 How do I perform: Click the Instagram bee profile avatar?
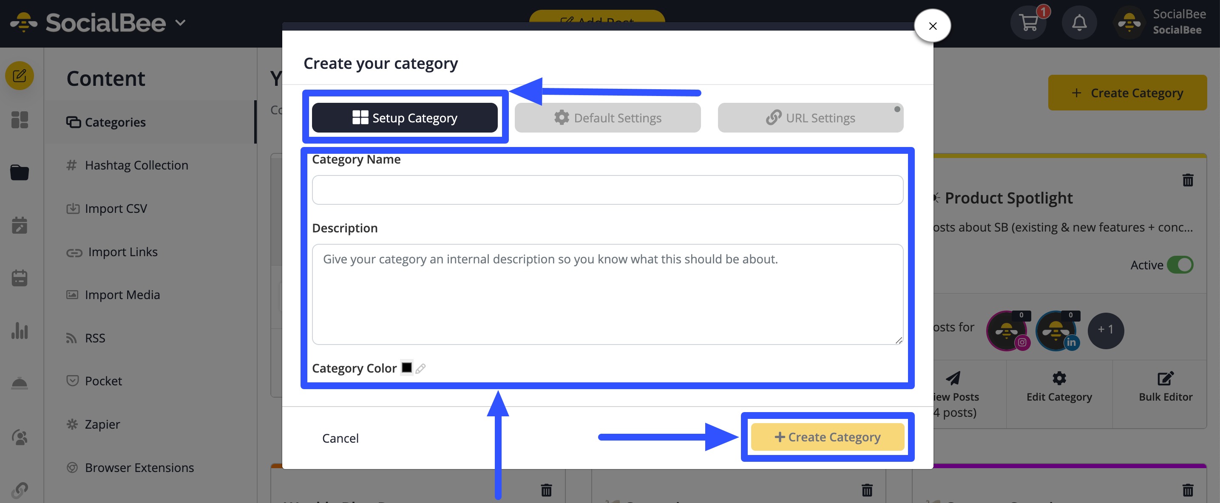1008,331
